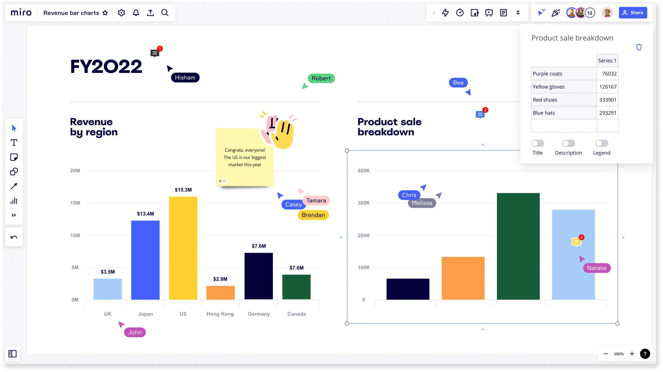Click the Red shoes value input field

click(x=608, y=100)
